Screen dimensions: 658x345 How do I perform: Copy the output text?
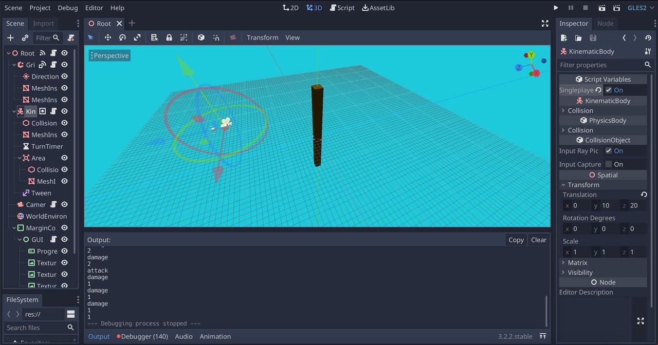pyautogui.click(x=516, y=240)
